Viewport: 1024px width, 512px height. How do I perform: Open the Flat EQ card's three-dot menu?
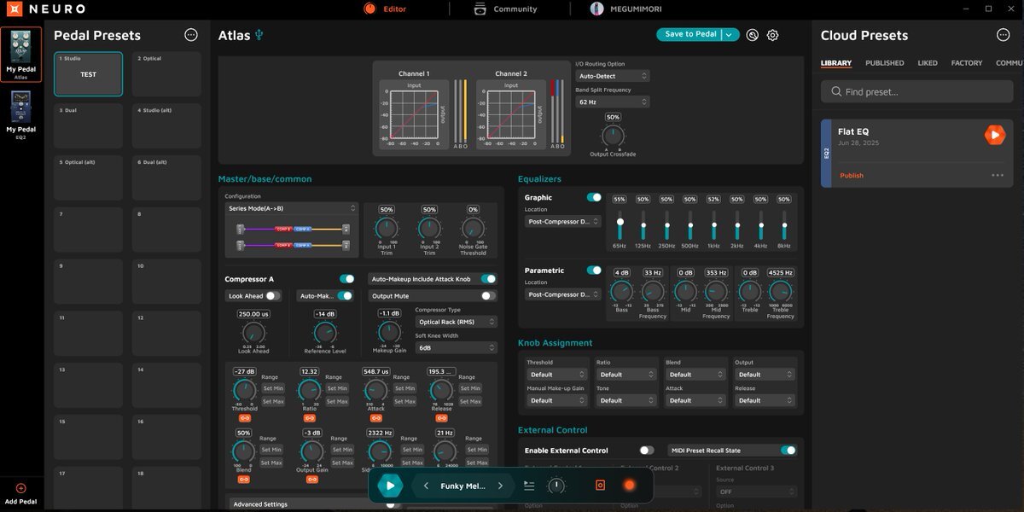[x=998, y=176]
